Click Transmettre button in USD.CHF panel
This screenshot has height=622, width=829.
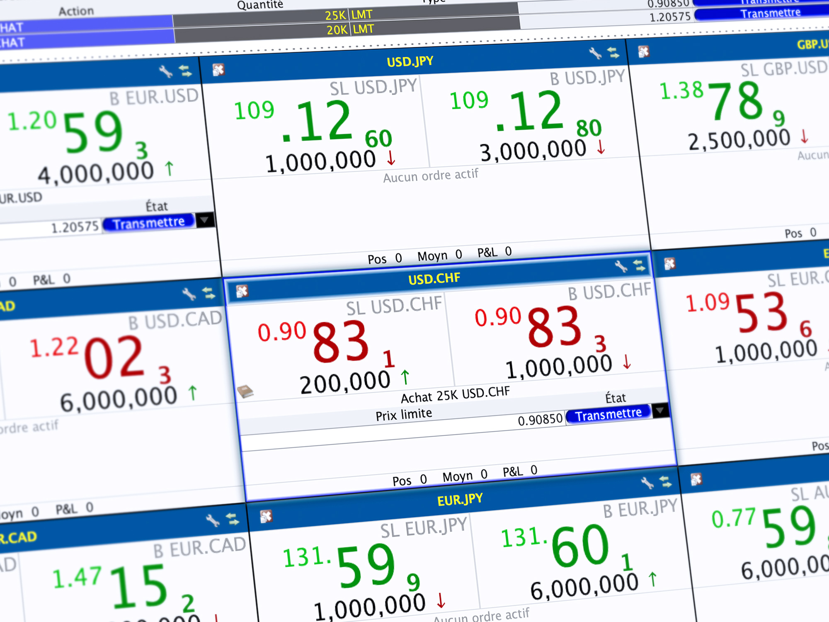click(608, 414)
